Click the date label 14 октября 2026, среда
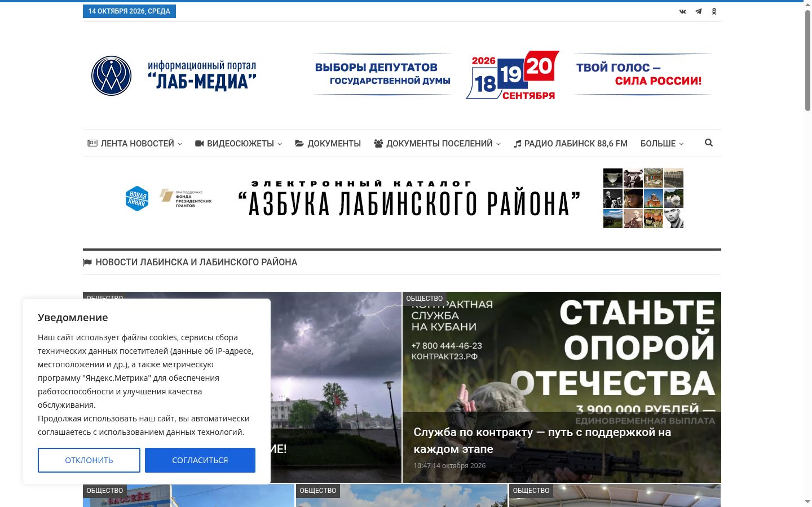812x507 pixels. [x=129, y=11]
